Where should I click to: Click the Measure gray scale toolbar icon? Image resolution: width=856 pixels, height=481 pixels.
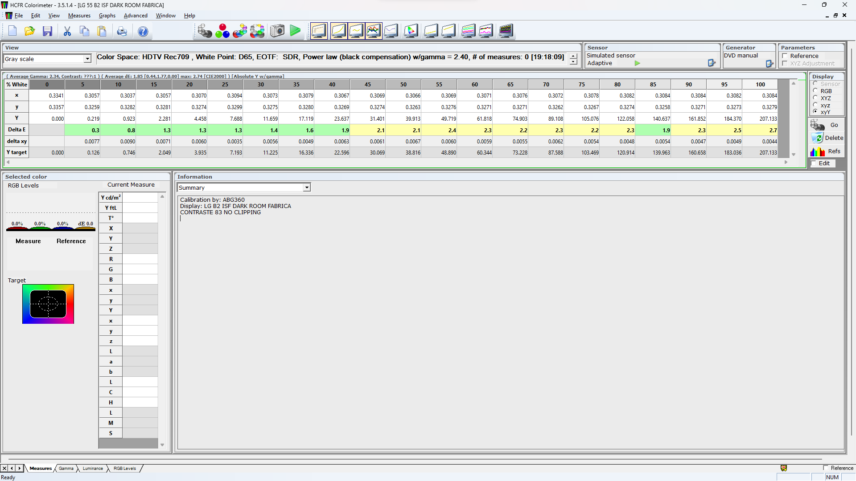click(205, 31)
